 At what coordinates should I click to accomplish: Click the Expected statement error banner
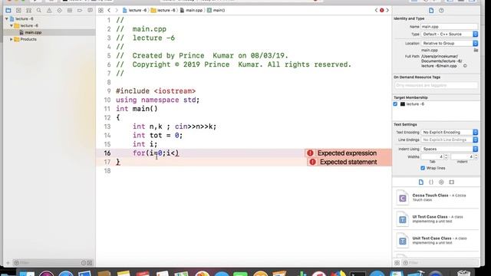[349, 162]
